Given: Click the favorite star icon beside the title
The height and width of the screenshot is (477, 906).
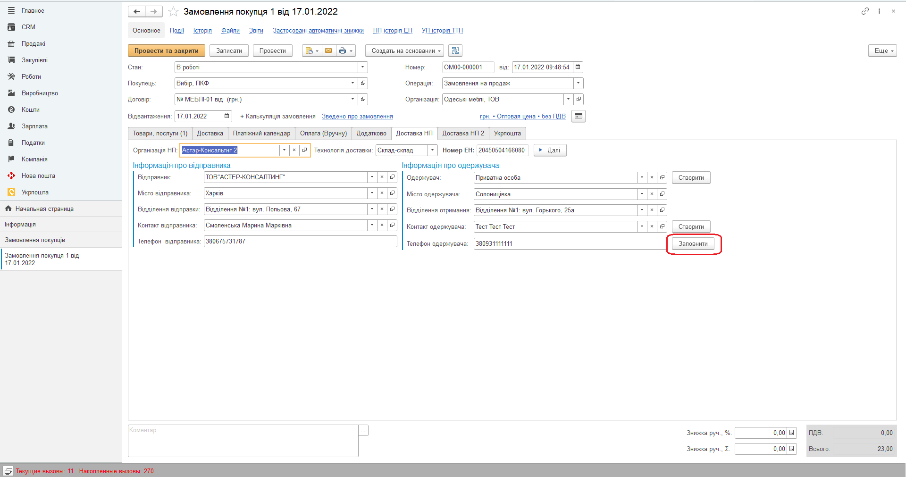Looking at the screenshot, I should tap(173, 12).
